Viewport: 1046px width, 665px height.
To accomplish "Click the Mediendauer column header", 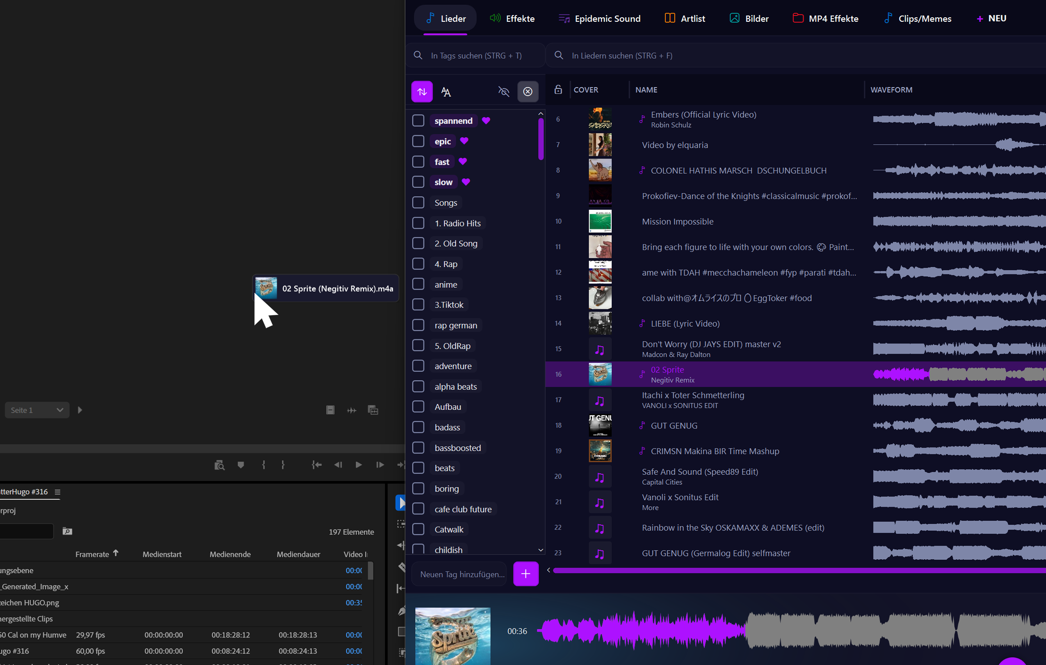I will pos(299,554).
